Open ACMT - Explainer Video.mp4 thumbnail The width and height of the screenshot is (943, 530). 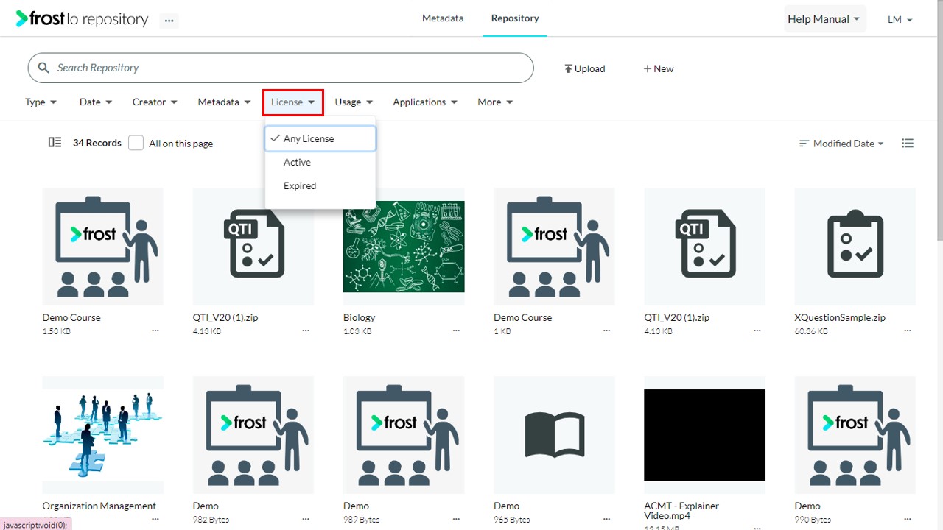pos(705,435)
